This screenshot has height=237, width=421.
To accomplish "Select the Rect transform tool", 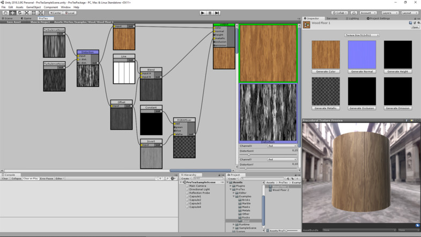I will (34, 13).
